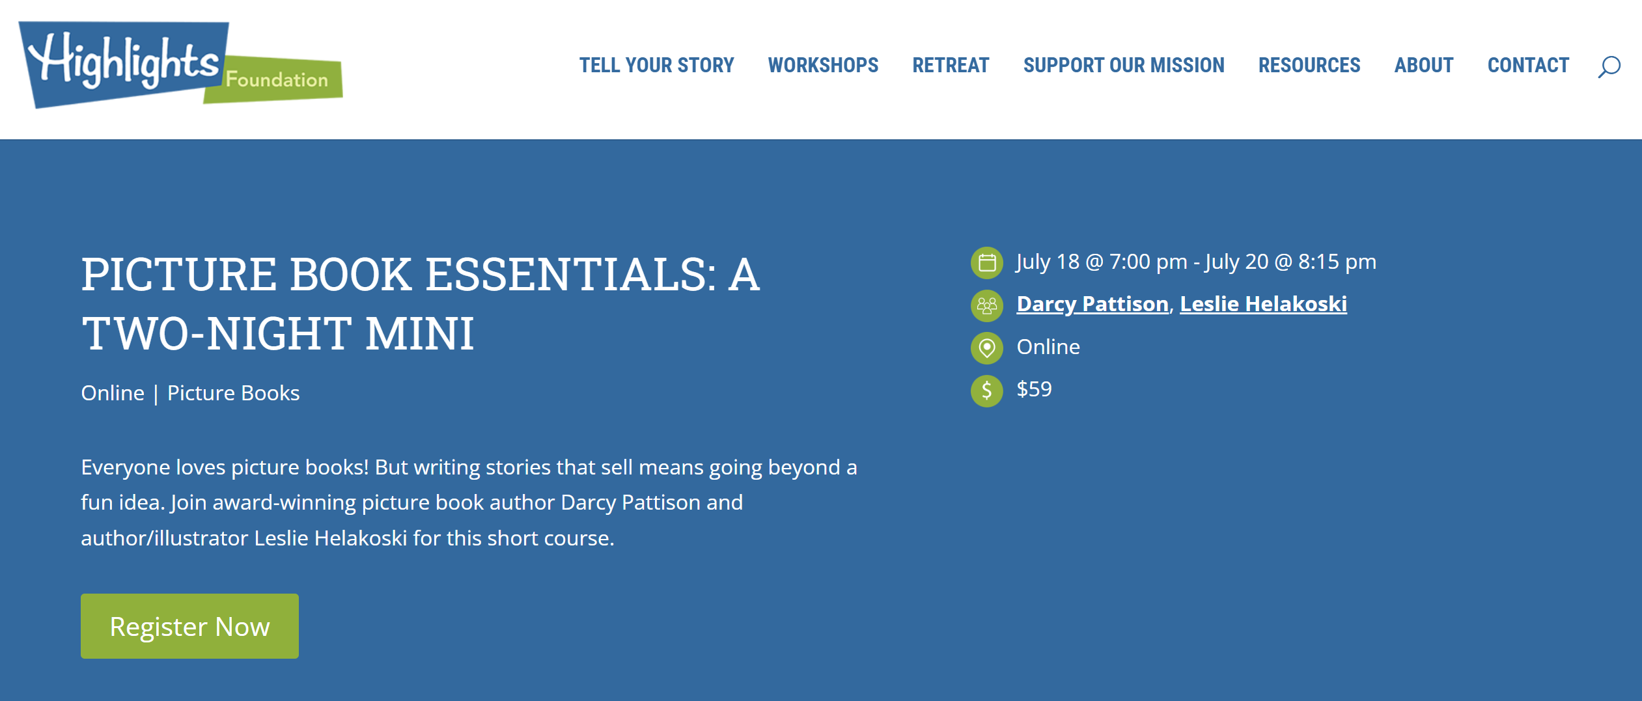
Task: Click the search magnifier icon
Action: click(x=1609, y=66)
